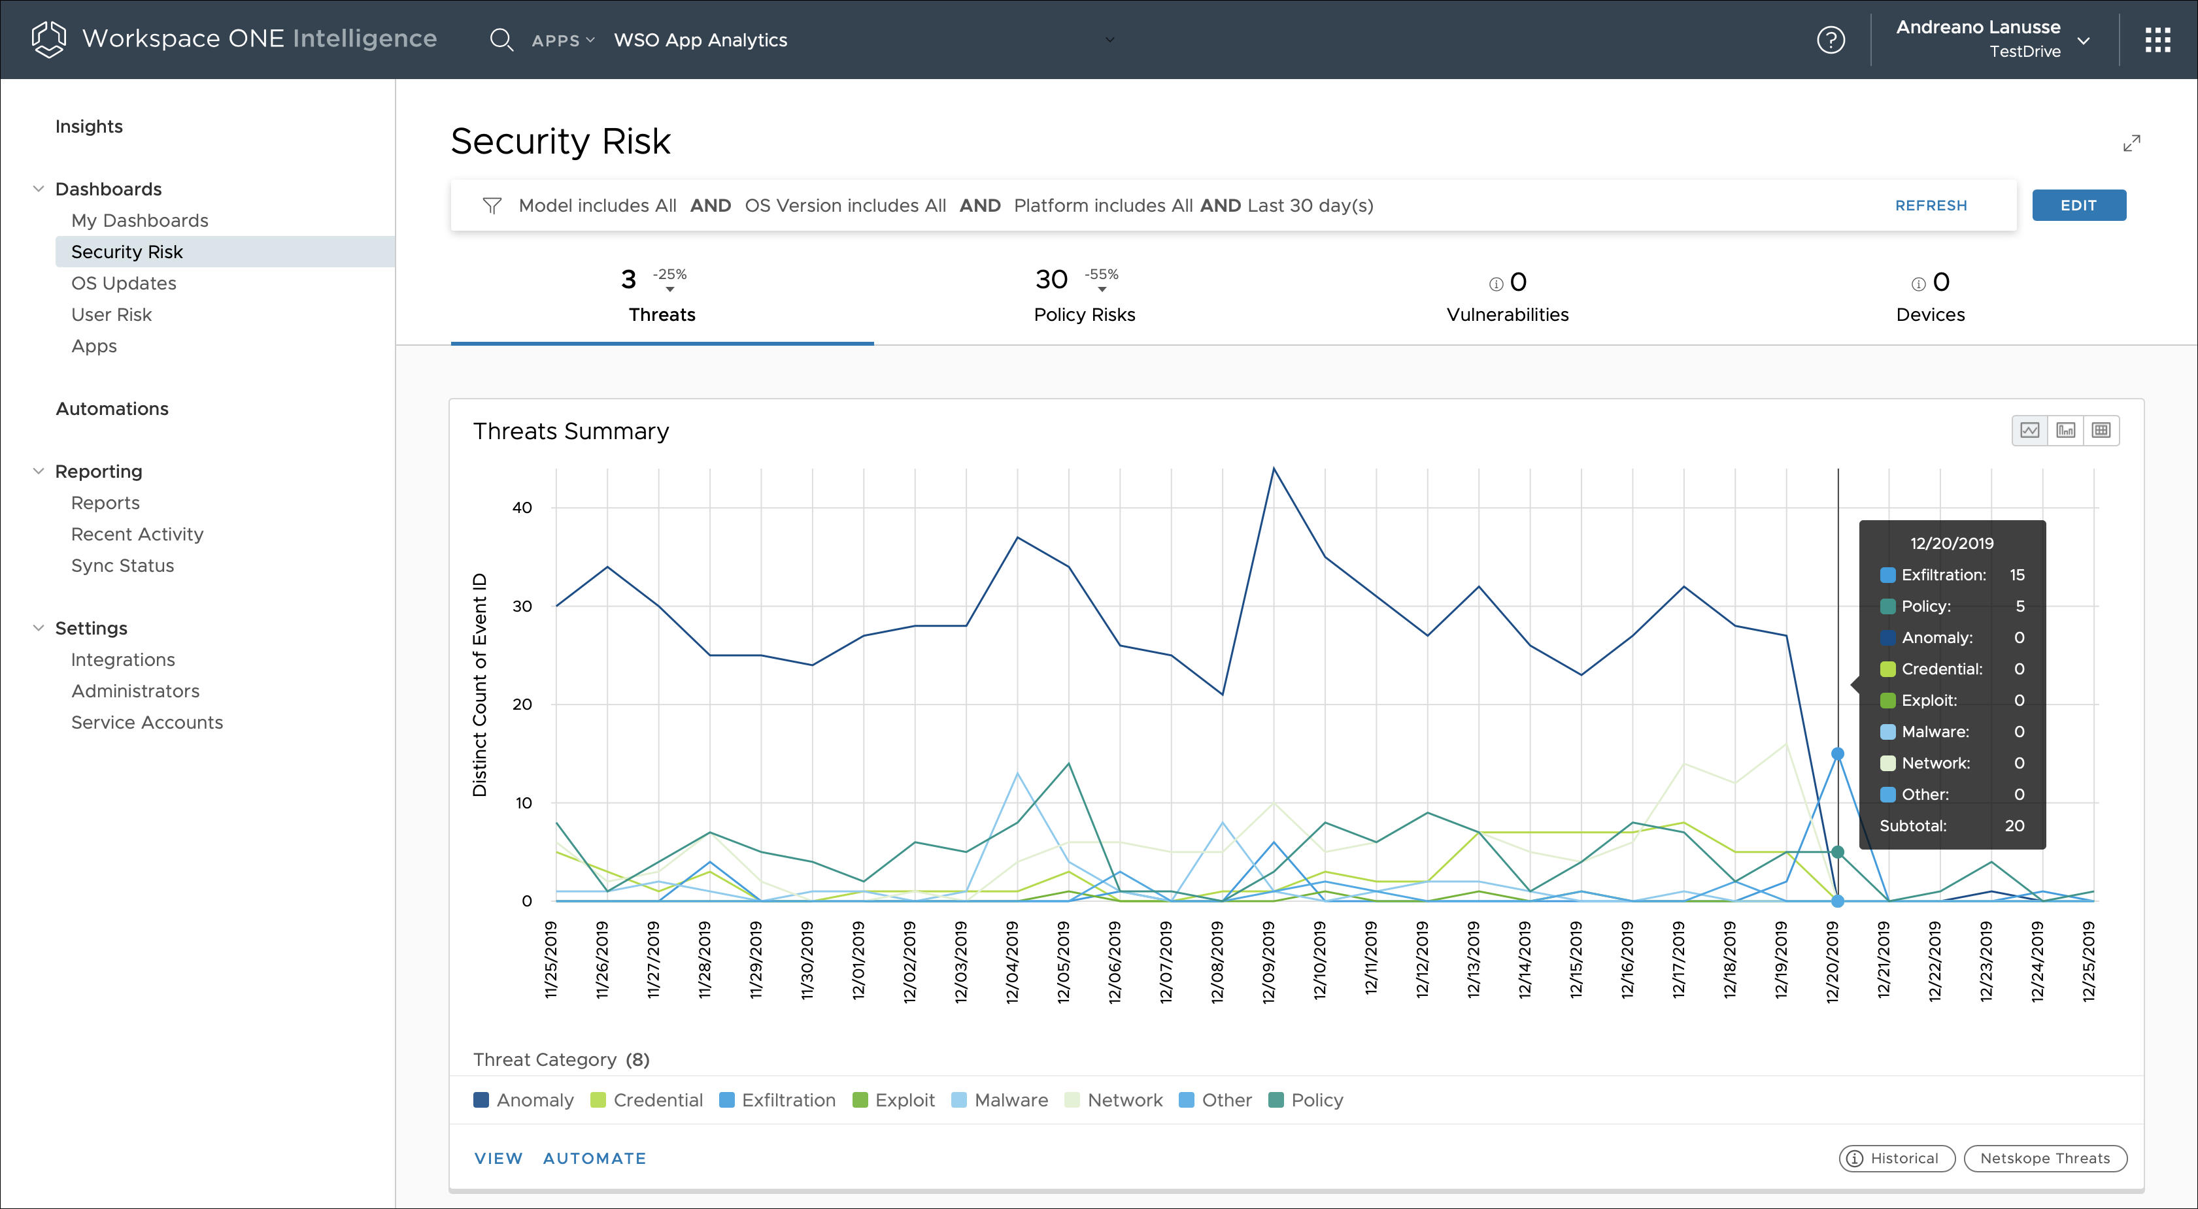Switch Threats Summary to table view
Viewport: 2198px width, 1209px height.
[2101, 430]
